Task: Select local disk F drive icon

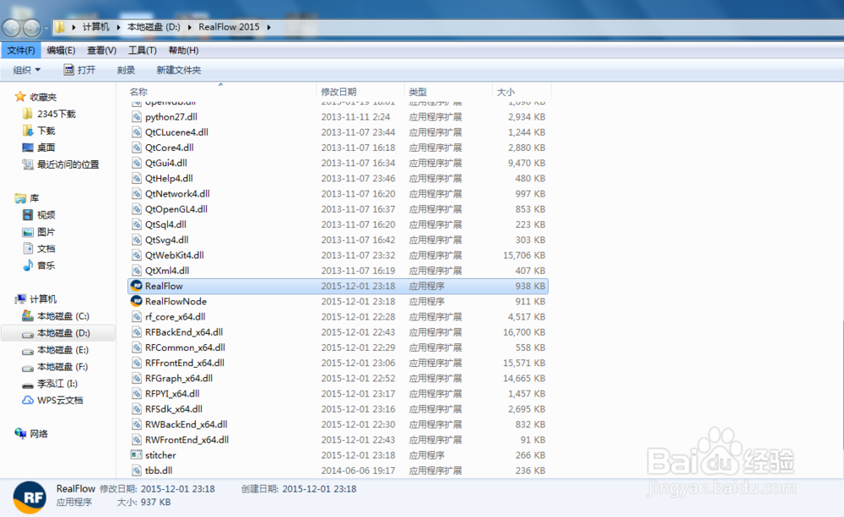Action: click(x=28, y=367)
